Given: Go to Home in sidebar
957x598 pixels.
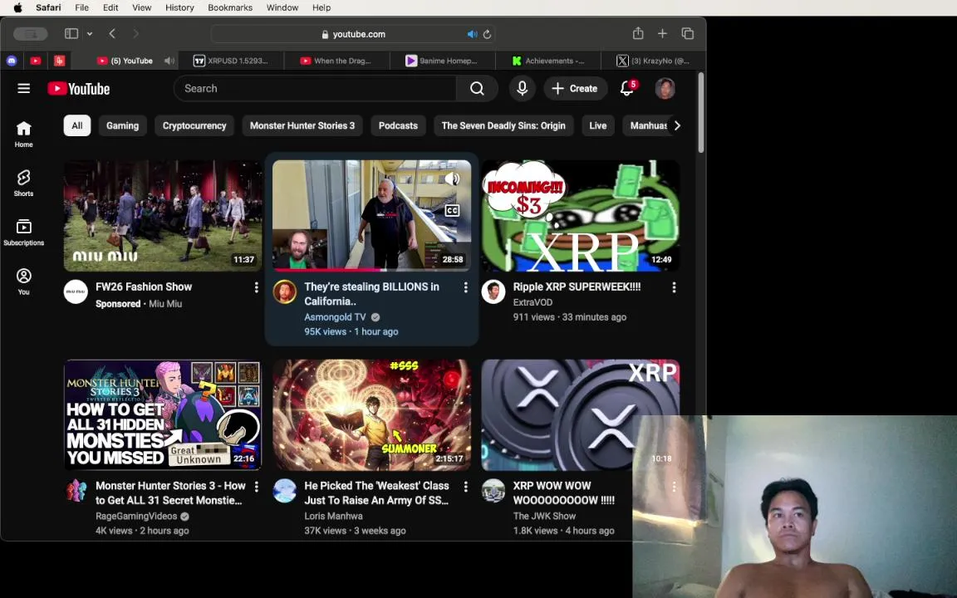Looking at the screenshot, I should (24, 135).
